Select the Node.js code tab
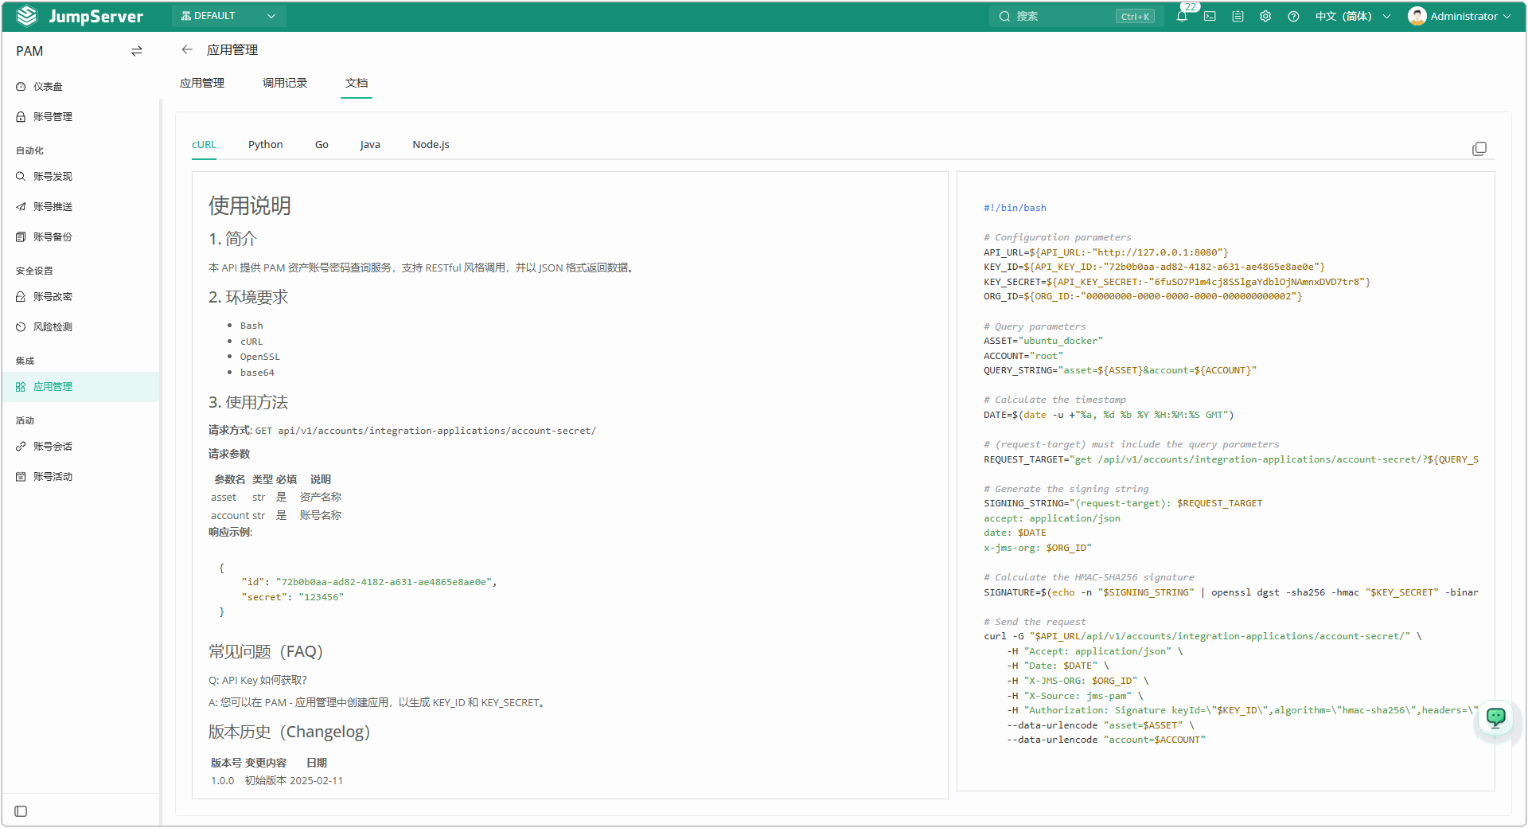Screen dimensions: 1528x828 point(431,145)
